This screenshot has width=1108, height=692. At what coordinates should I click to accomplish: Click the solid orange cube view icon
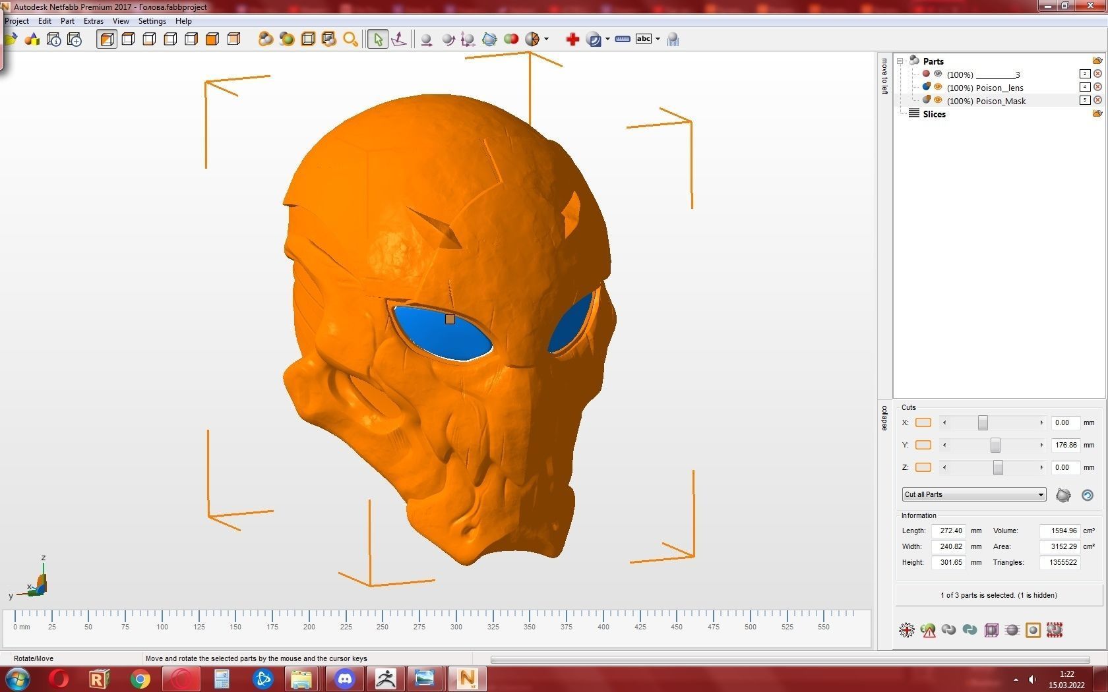pos(212,40)
